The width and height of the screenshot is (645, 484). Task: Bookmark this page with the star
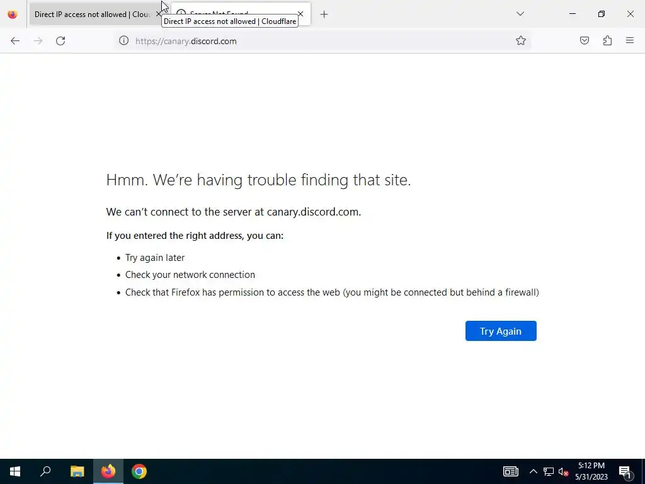click(x=521, y=40)
